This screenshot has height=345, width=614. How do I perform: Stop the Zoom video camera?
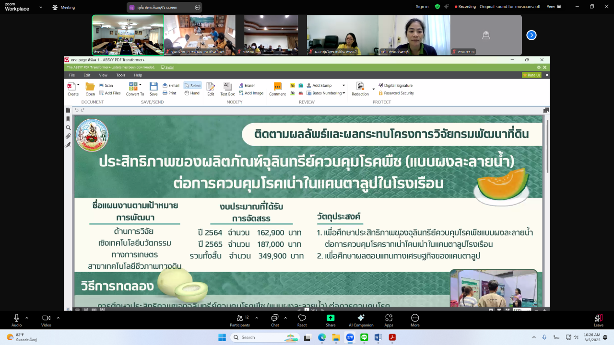click(46, 317)
